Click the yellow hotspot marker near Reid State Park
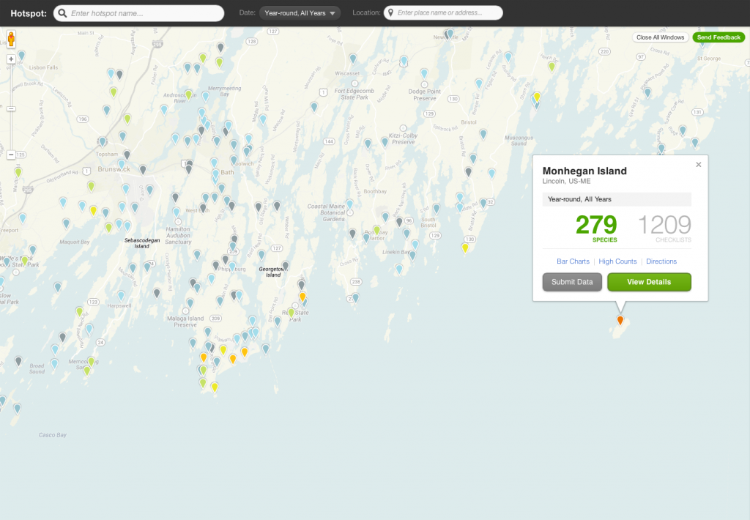The height and width of the screenshot is (520, 750). pyautogui.click(x=302, y=297)
